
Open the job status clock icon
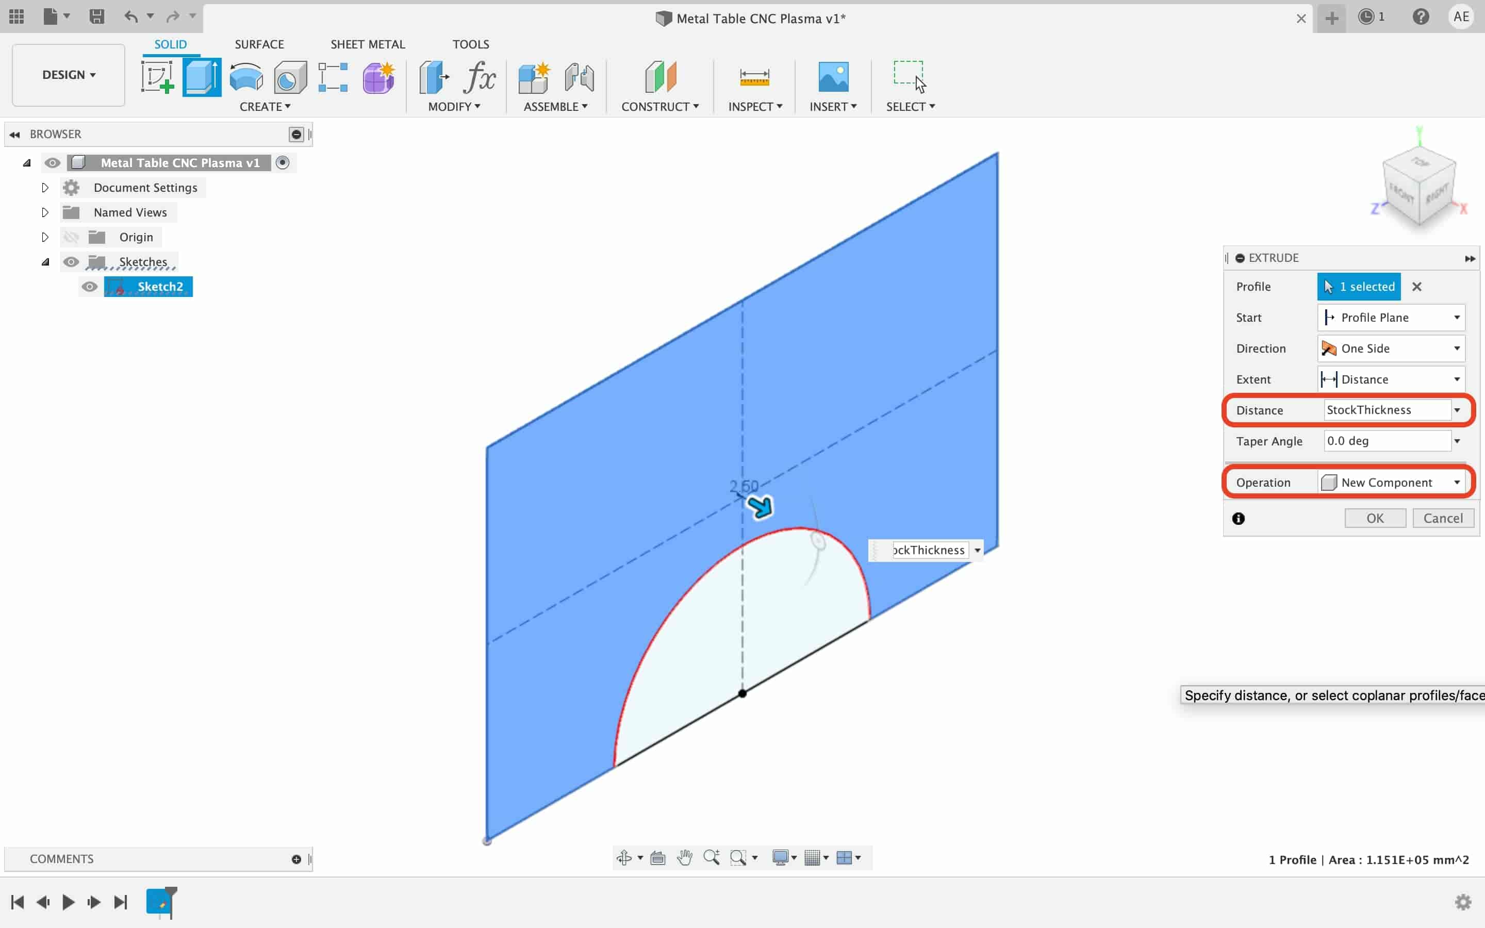pos(1366,16)
